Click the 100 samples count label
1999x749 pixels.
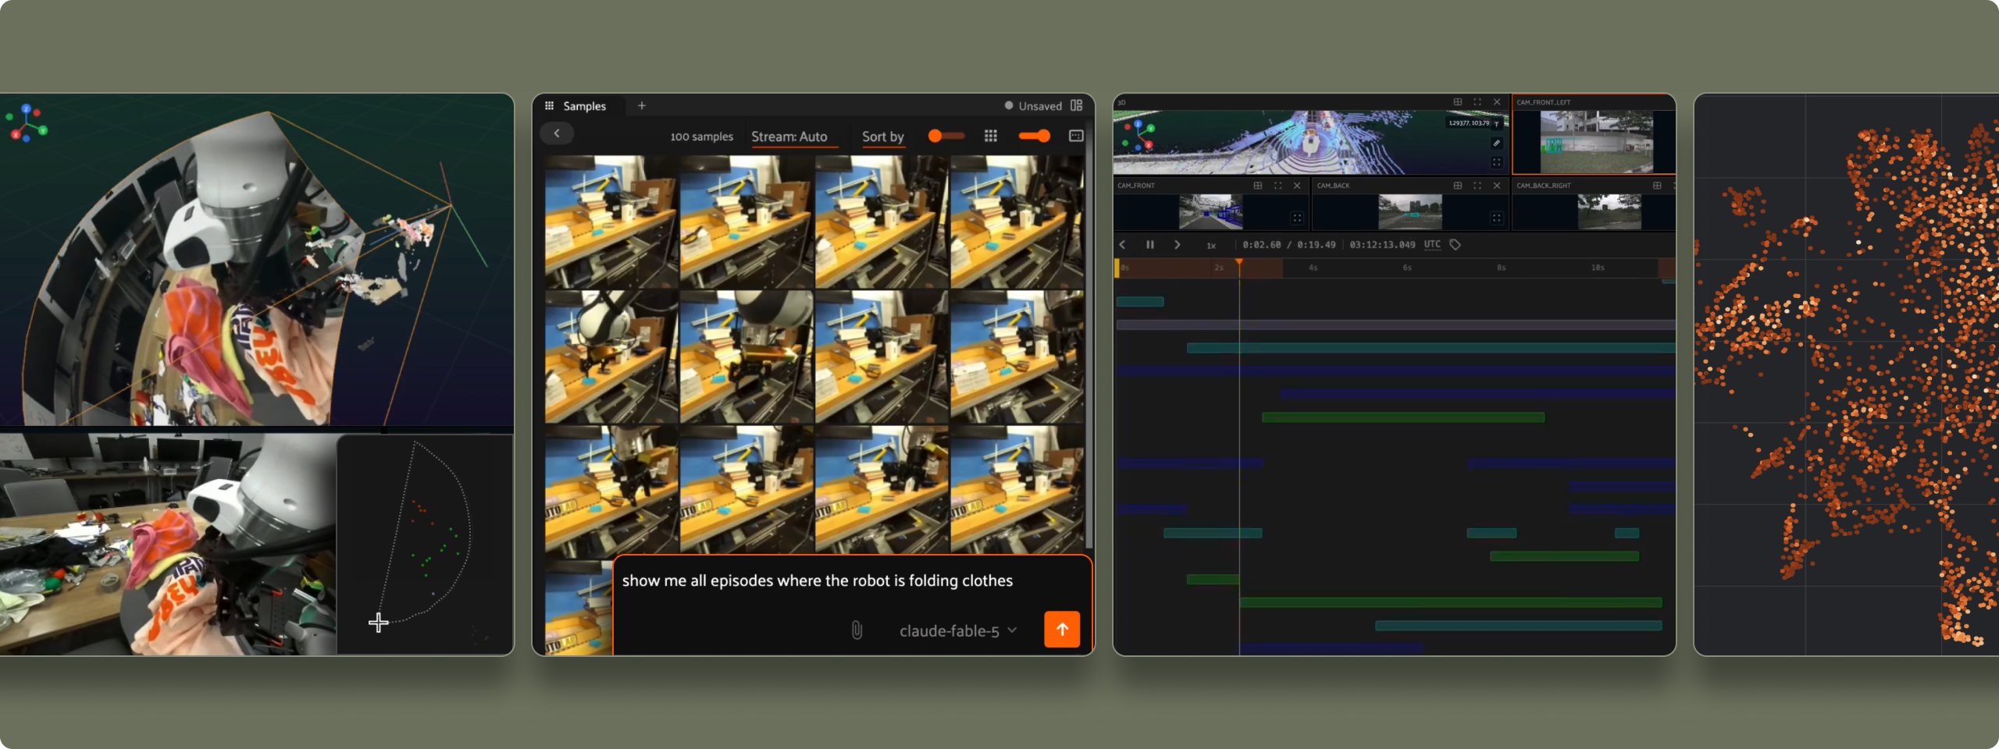(701, 137)
